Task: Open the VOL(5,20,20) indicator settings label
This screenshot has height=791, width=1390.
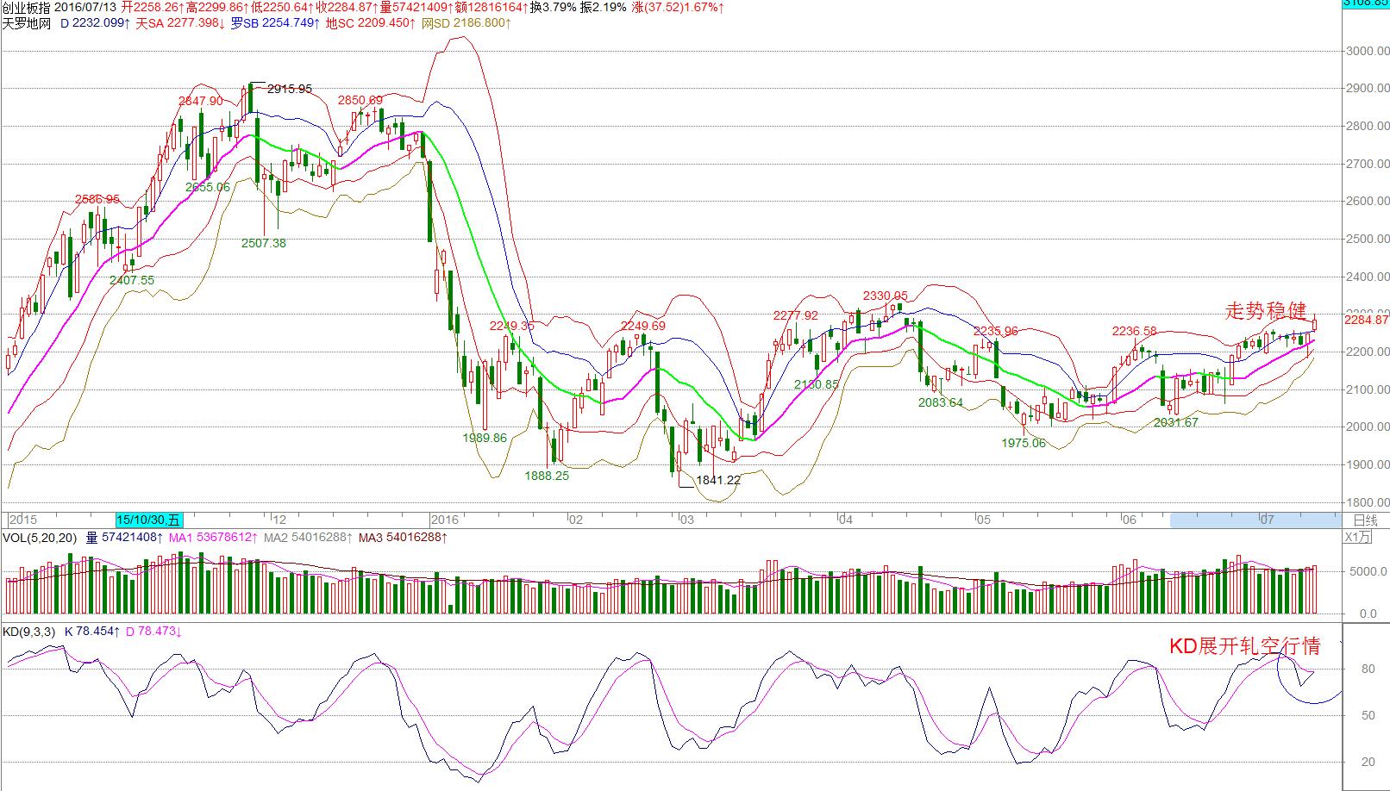Action: click(x=40, y=538)
